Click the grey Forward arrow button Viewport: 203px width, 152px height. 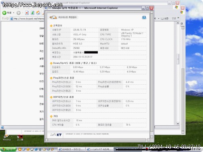coord(19,13)
